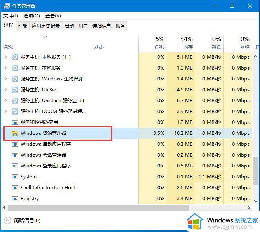The height and width of the screenshot is (232, 260).
Task: Click the sort chevron above 名称 column
Action: (45, 37)
